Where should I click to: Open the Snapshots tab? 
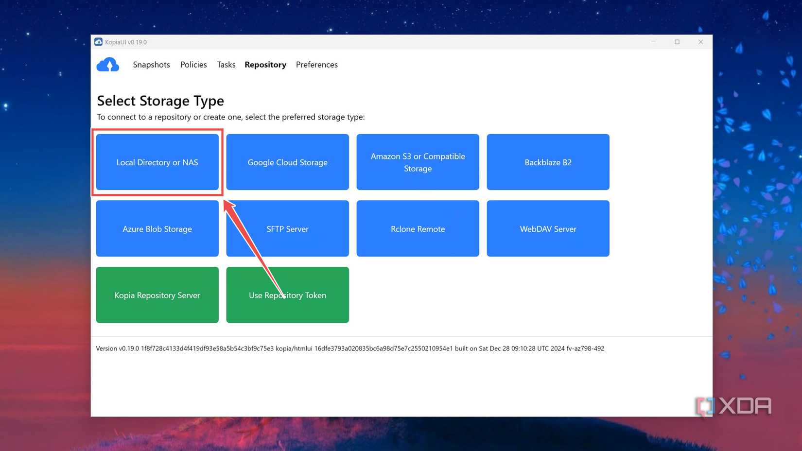coord(151,65)
